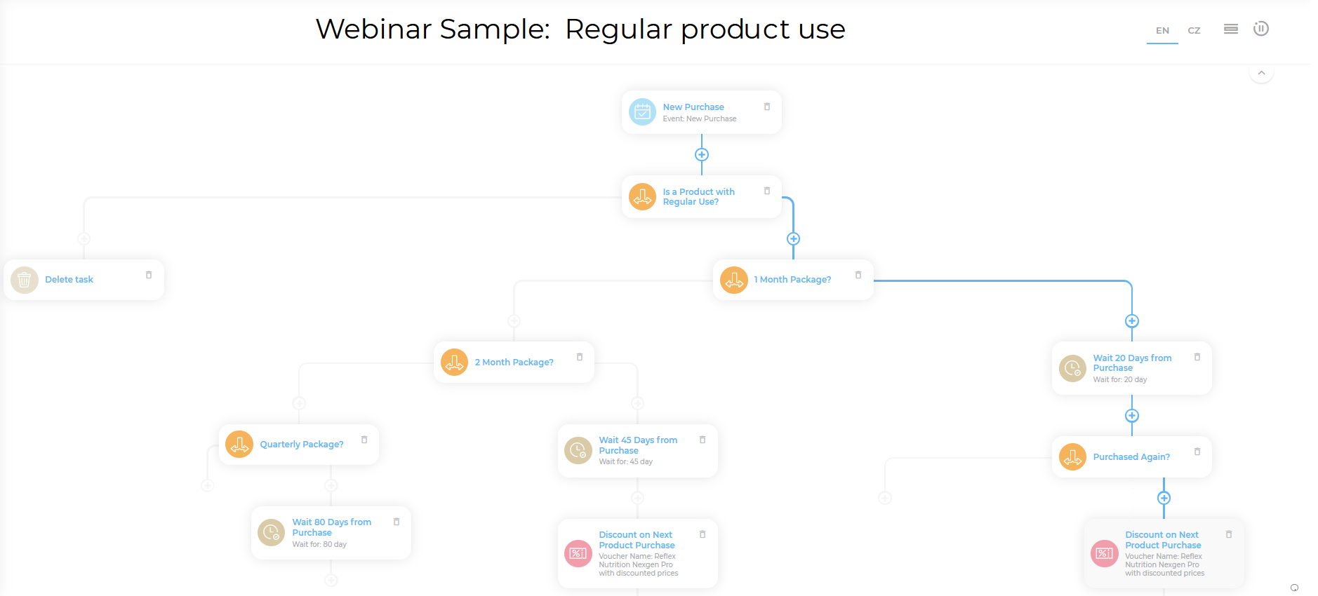Click the Is a Product with Regular Use? node

point(698,197)
